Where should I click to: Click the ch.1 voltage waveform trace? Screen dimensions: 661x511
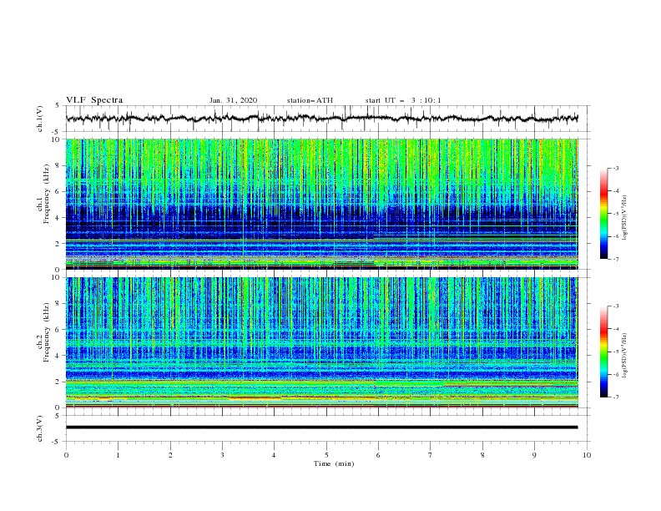coord(321,119)
